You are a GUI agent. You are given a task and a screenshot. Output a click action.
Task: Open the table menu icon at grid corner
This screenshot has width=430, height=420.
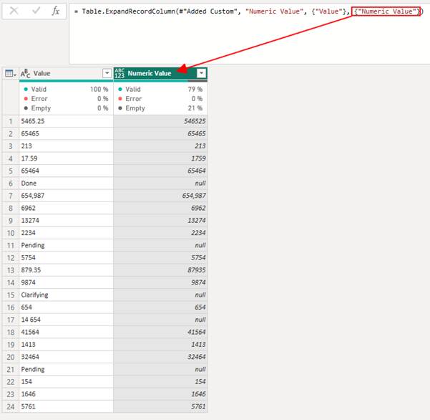tap(11, 73)
